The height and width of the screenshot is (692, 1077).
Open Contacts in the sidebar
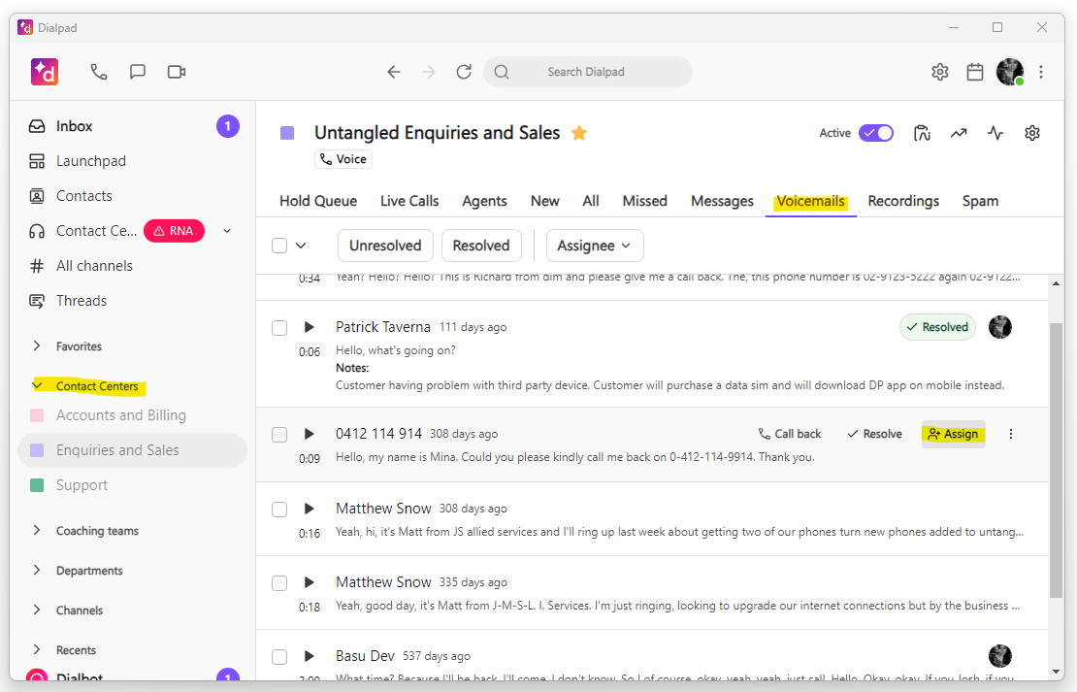pyautogui.click(x=133, y=196)
